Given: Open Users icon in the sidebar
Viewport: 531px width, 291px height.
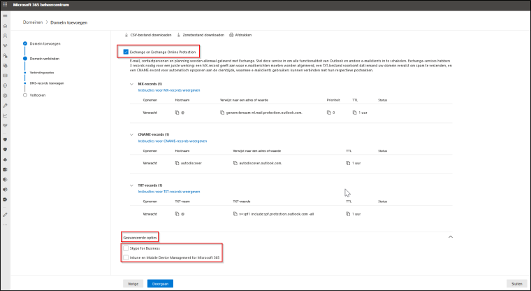Looking at the screenshot, I should [x=5, y=36].
